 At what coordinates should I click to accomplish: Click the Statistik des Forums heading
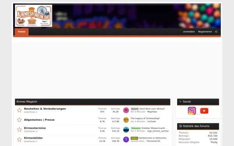(x=196, y=126)
